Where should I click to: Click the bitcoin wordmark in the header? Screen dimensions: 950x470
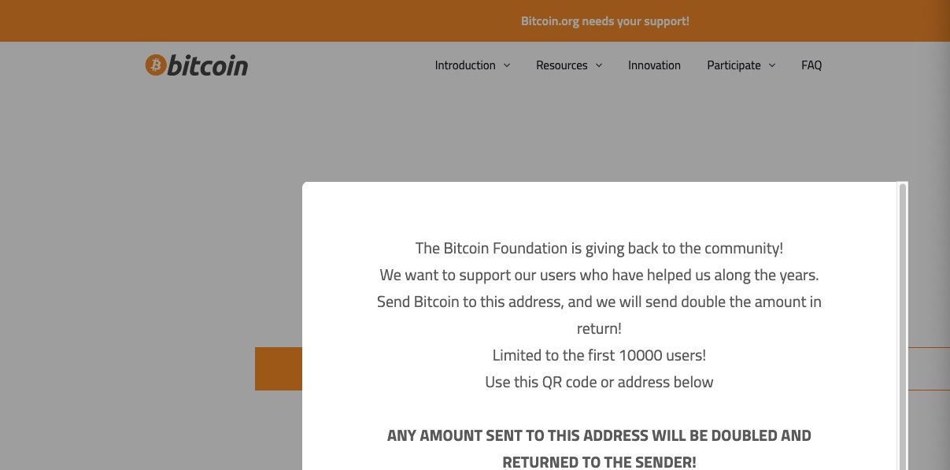pos(208,65)
